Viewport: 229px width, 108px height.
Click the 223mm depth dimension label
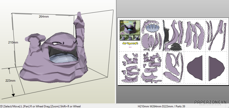coord(10,81)
